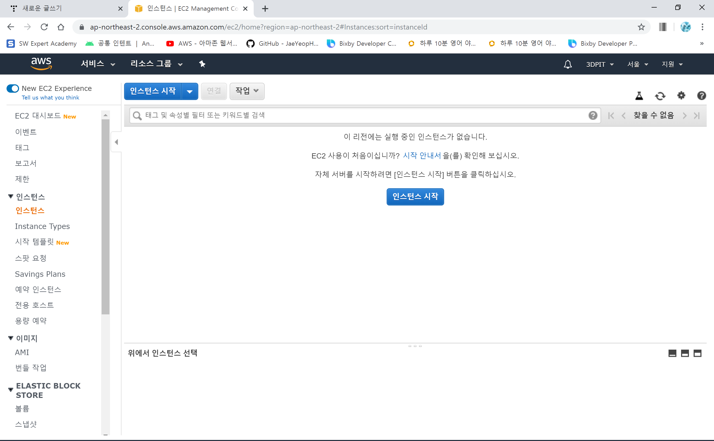Open the 작업 actions dropdown

pyautogui.click(x=247, y=91)
